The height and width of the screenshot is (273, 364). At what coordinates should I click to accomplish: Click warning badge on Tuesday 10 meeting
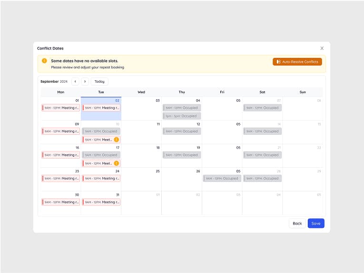point(117,140)
